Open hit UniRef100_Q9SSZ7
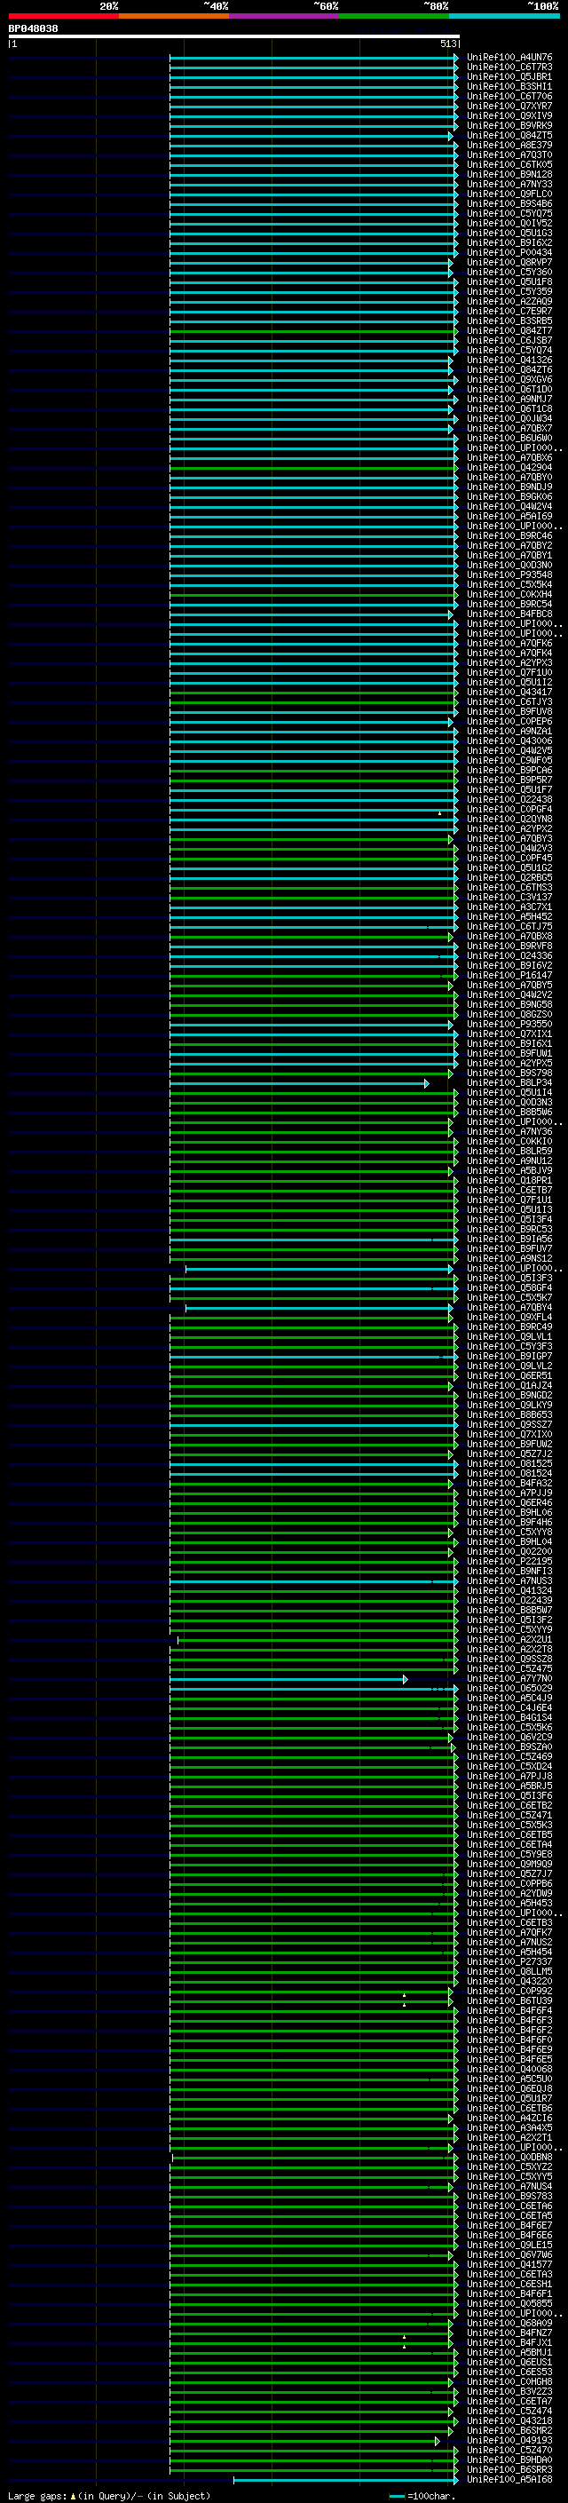Viewport: 568px width, 2503px height. (x=509, y=1424)
